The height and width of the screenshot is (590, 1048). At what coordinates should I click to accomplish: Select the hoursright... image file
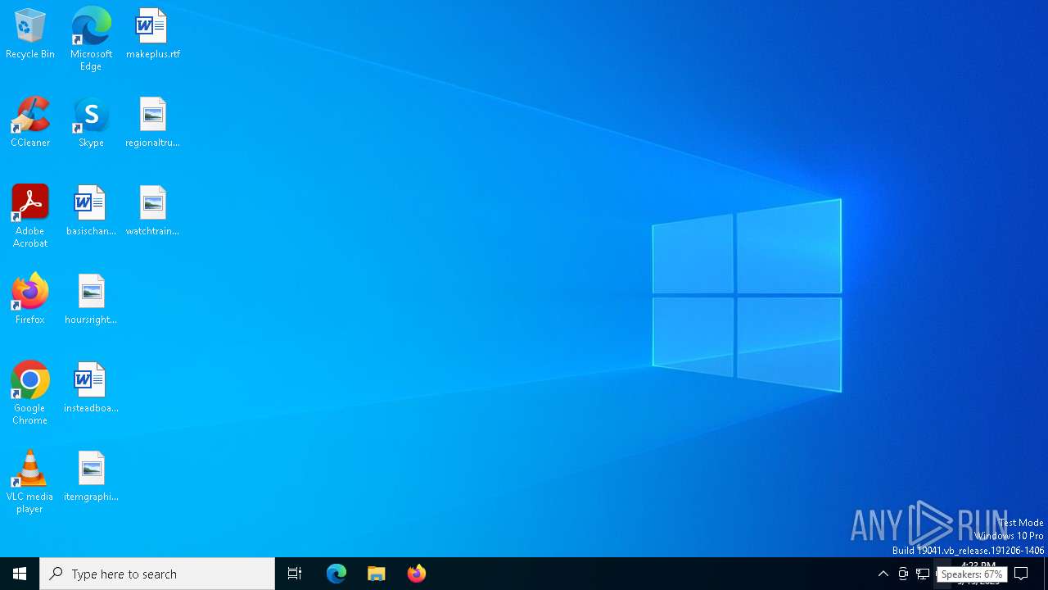click(91, 300)
